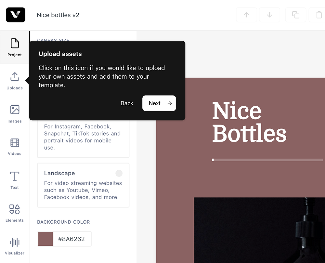The image size is (325, 263).
Task: Move layer down with arrow button
Action: pyautogui.click(x=269, y=15)
